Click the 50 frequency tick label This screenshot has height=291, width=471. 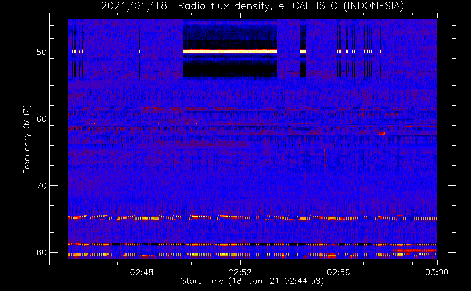click(x=42, y=52)
